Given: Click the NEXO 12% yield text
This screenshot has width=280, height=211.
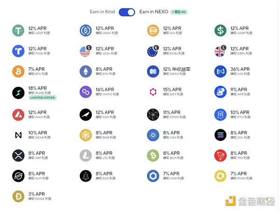Looking at the screenshot, I should click(177, 69).
